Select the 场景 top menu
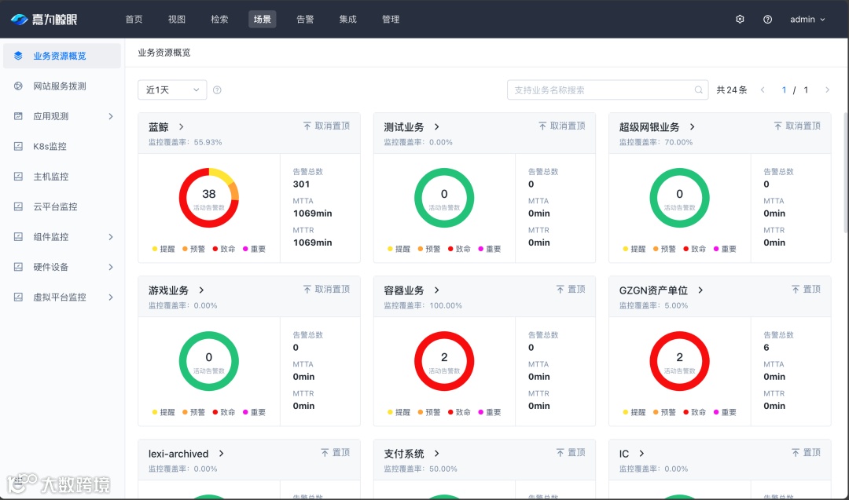This screenshot has height=500, width=849. (x=262, y=20)
